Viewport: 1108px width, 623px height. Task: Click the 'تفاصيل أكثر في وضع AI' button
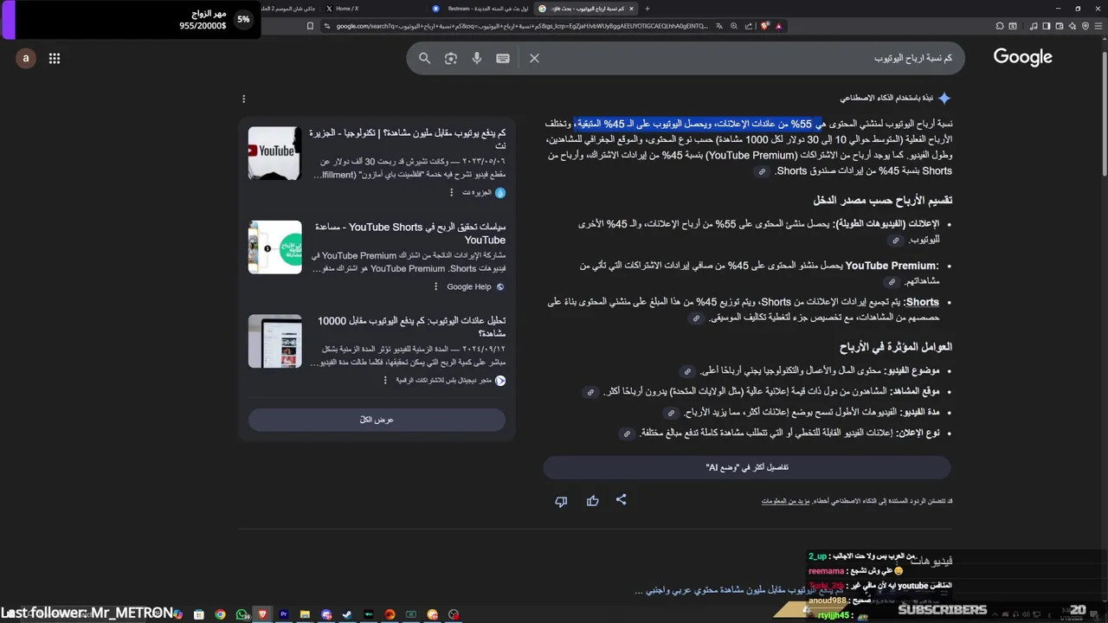[x=747, y=467]
